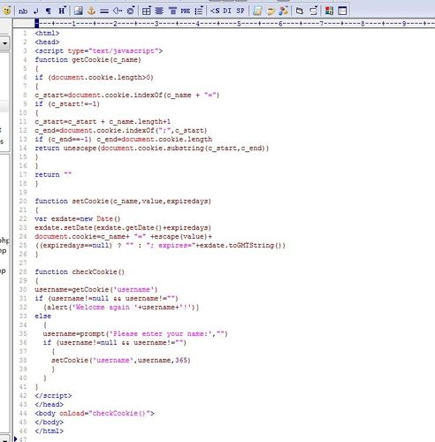Insert a PRE preformatted tag

click(186, 11)
